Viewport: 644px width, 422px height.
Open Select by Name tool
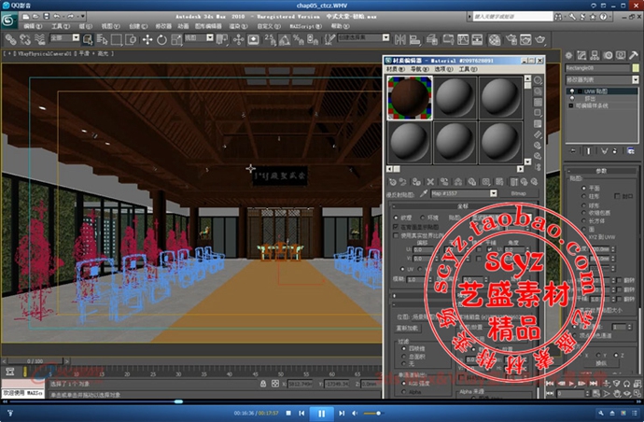102,39
